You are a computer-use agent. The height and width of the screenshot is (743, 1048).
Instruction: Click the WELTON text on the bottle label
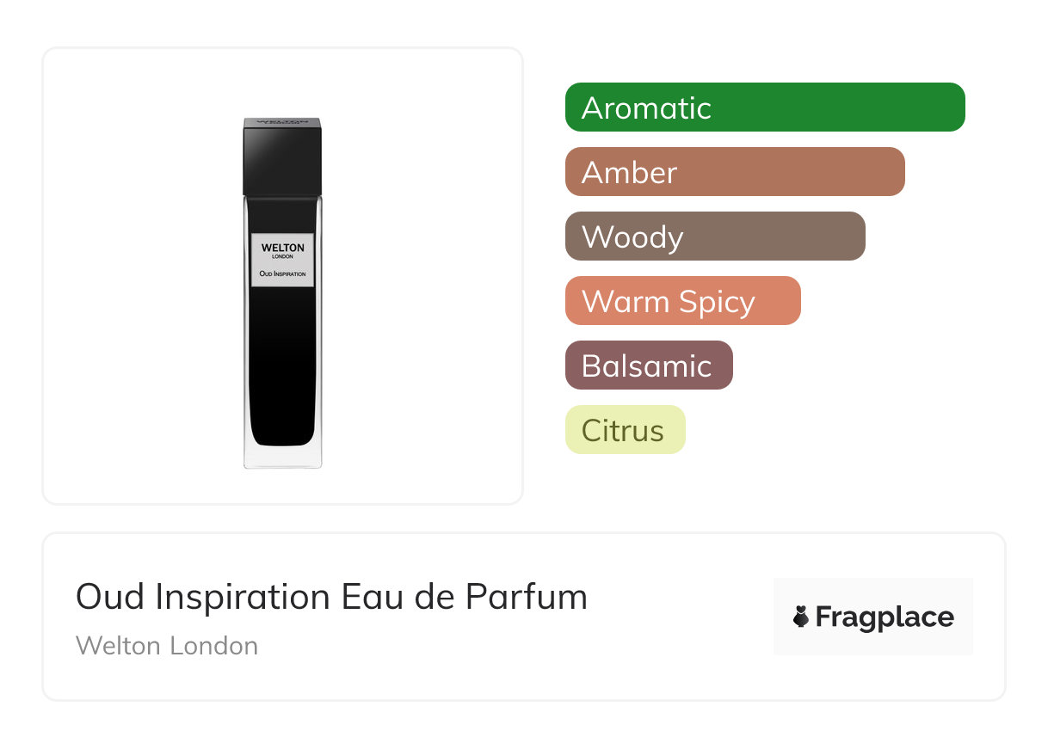click(282, 248)
